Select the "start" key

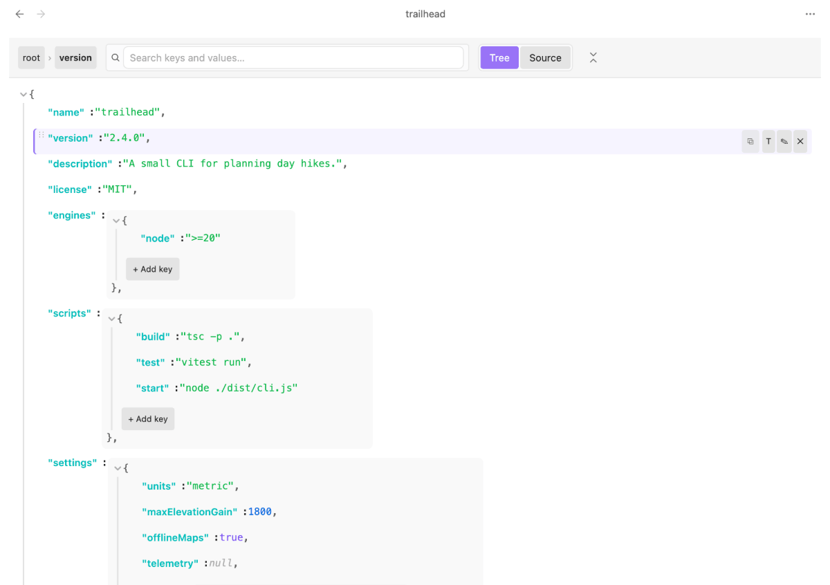(x=153, y=389)
